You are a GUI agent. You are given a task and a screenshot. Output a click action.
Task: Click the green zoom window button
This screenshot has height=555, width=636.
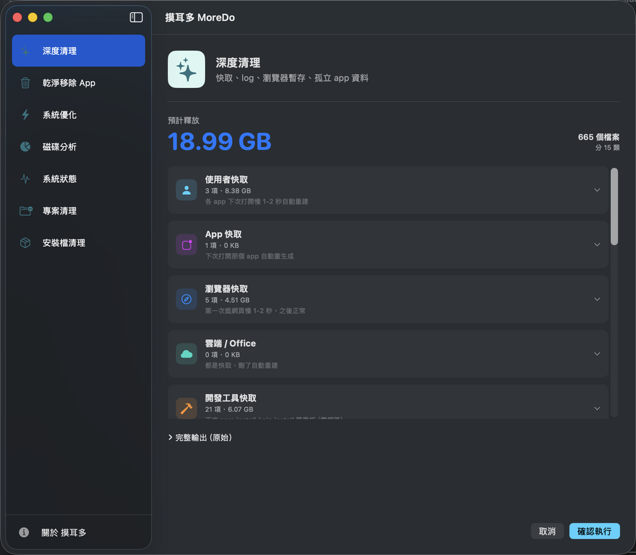[48, 17]
